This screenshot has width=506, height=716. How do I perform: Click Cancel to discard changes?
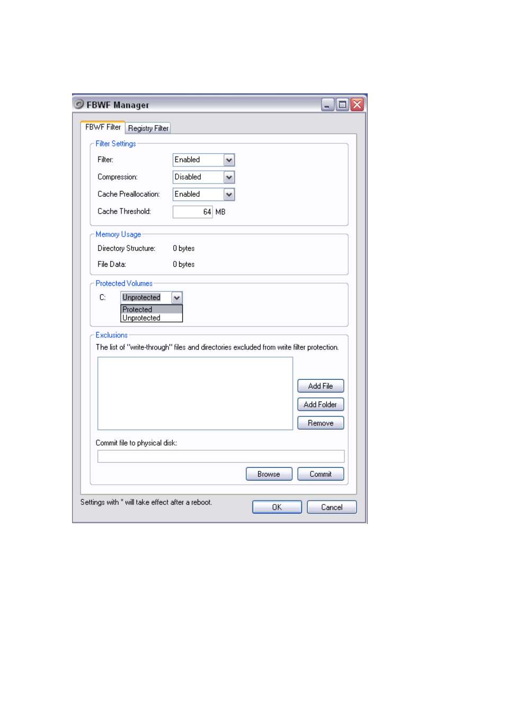pos(332,507)
